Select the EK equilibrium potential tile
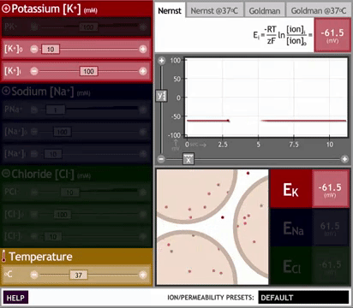The image size is (353, 308). point(291,189)
